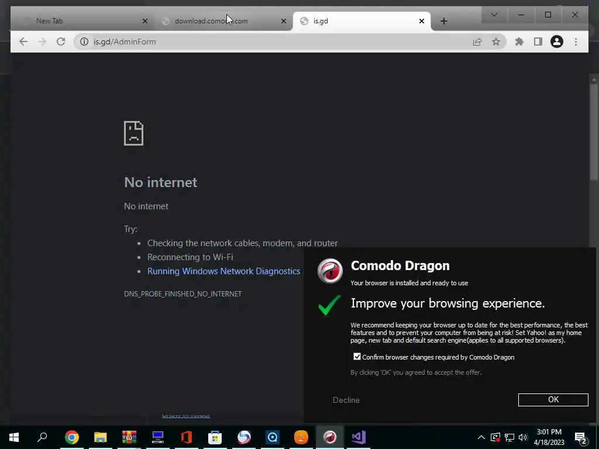Maximize the browser window

click(x=548, y=15)
